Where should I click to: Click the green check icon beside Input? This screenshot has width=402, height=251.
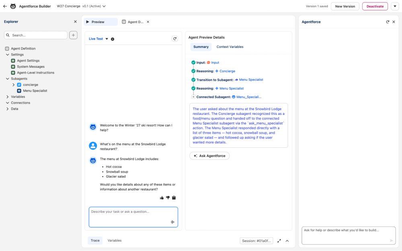[x=193, y=63]
